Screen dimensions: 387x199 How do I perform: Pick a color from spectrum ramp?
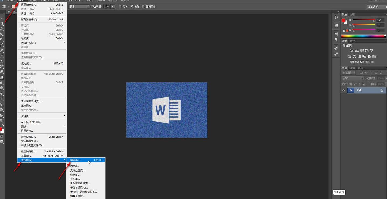pos(364,36)
